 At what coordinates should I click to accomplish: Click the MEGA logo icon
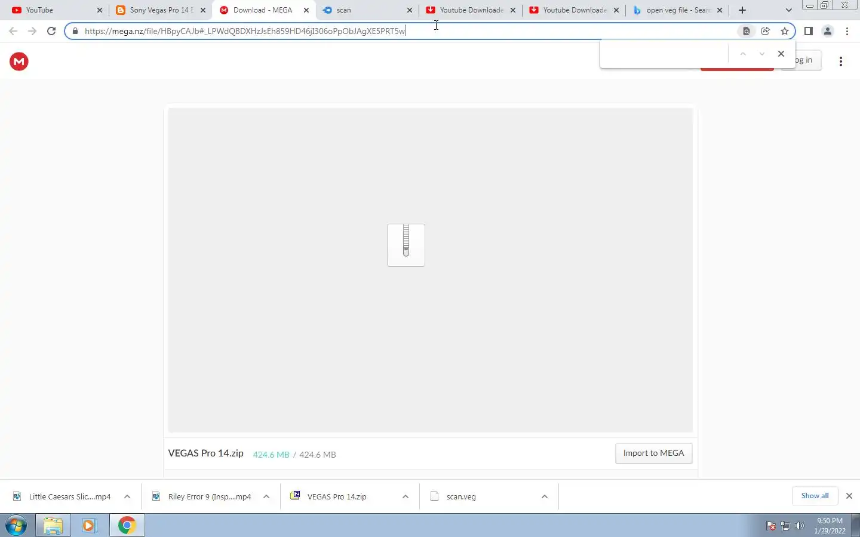[19, 61]
